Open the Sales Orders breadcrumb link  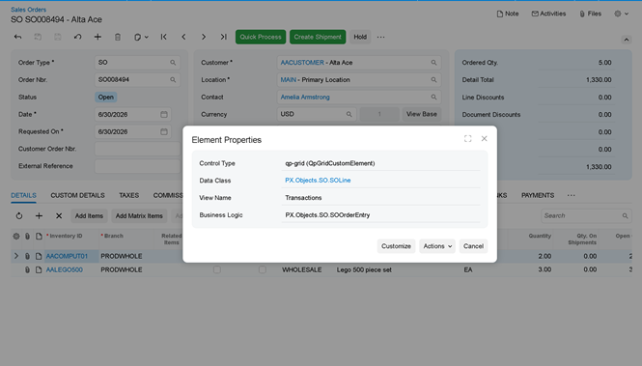[x=28, y=10]
